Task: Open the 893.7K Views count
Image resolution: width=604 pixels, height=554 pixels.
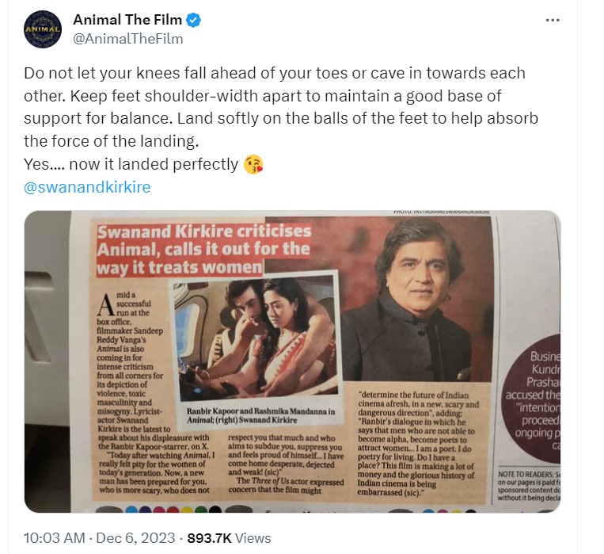Action: (230, 537)
